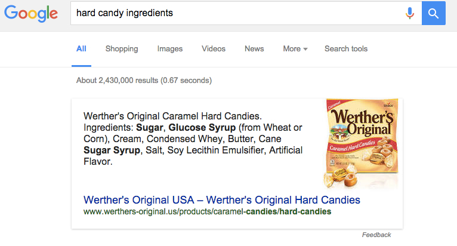Expand the More dropdown
Viewport: 457px width, 246px height.
click(x=295, y=49)
